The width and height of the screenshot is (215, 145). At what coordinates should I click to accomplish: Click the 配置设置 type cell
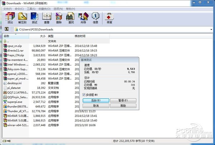[x=53, y=83]
